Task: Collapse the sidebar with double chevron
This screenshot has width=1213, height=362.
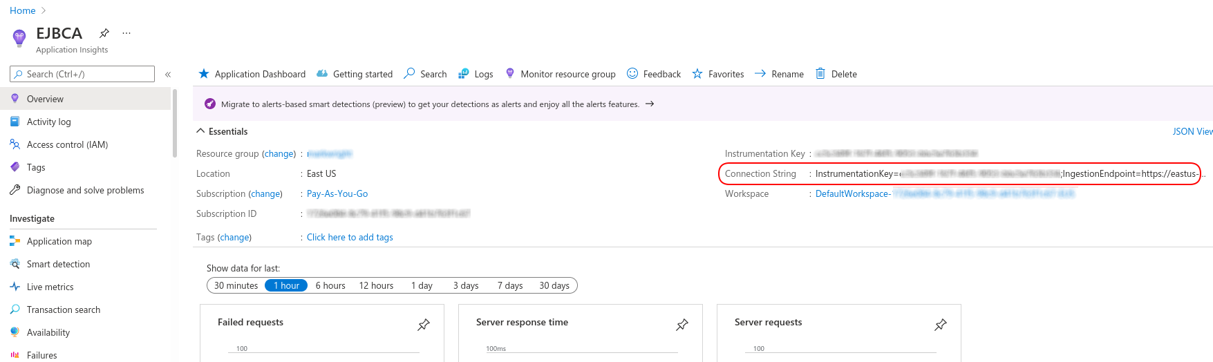Action: click(x=168, y=74)
